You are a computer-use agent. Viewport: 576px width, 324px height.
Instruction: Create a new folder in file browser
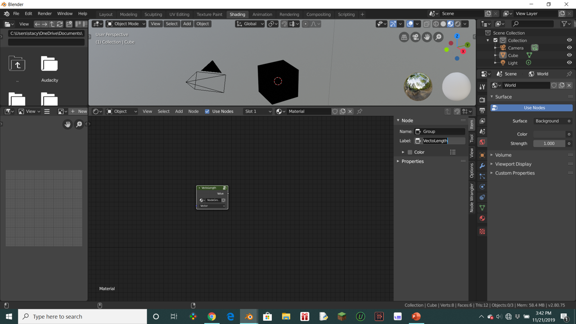(x=69, y=24)
